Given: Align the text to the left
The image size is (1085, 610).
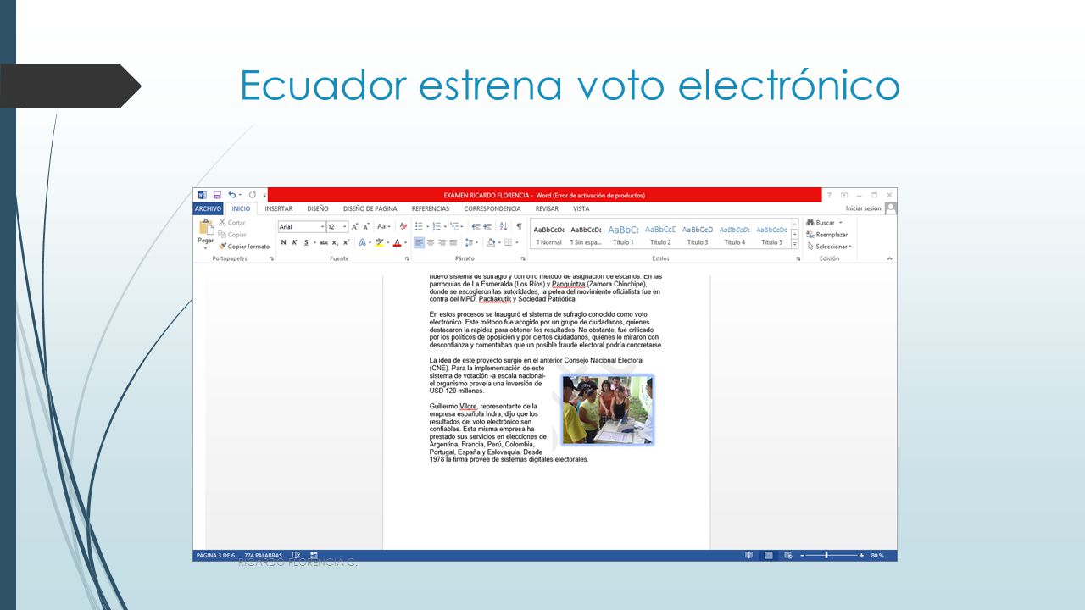Looking at the screenshot, I should pos(420,242).
